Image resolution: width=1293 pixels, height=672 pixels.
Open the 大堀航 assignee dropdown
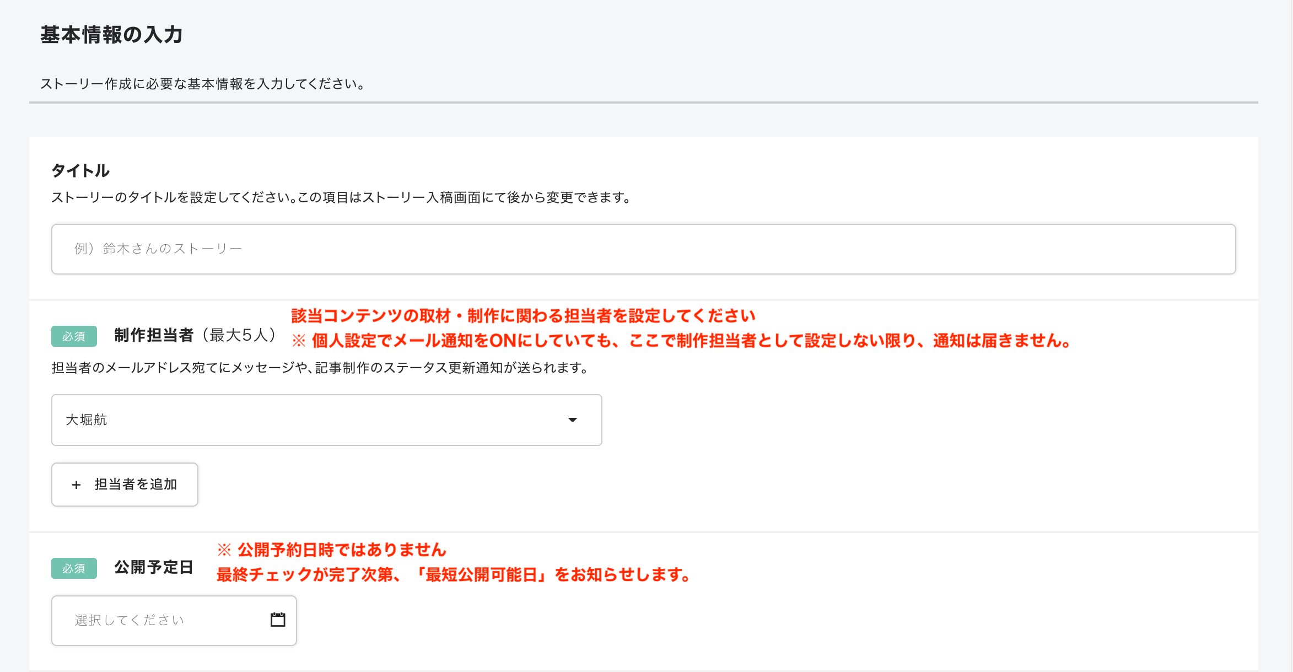(309, 420)
